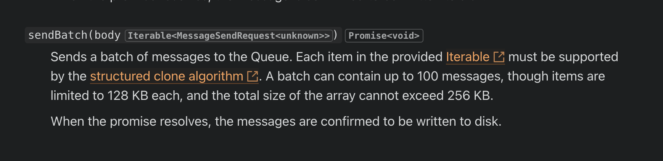
Task: Click the sendBatch method name
Action: (57, 35)
